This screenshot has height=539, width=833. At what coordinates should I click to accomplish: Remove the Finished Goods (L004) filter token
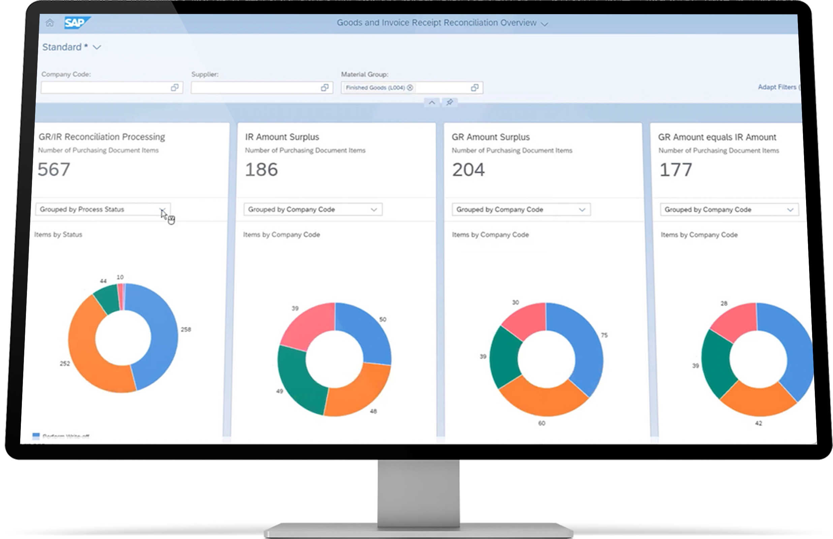pyautogui.click(x=410, y=88)
